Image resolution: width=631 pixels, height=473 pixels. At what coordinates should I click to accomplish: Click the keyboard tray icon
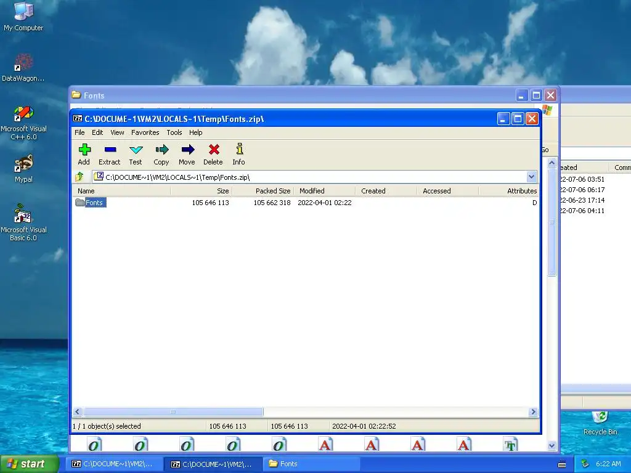coord(562,464)
